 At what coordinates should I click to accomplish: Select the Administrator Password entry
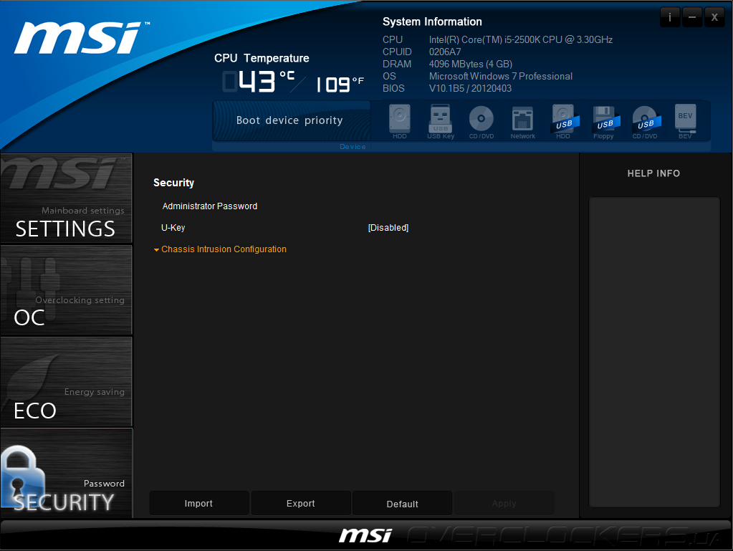coord(209,206)
